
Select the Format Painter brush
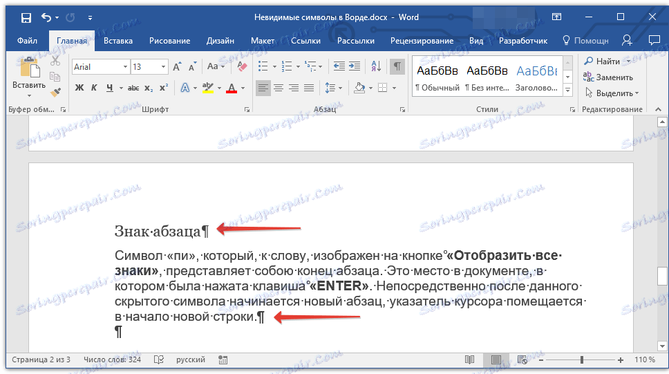pos(55,92)
